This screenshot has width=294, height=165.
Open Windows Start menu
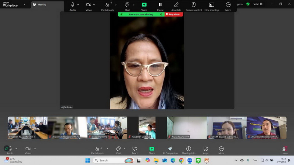click(87, 160)
